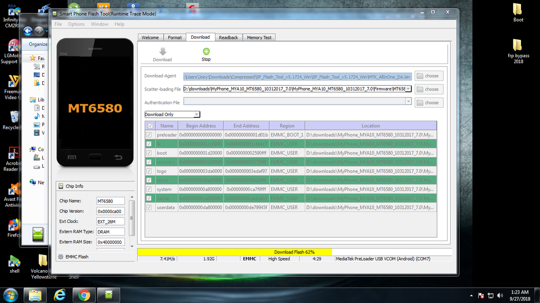
Task: Show hidden system tray icons
Action: [471, 295]
